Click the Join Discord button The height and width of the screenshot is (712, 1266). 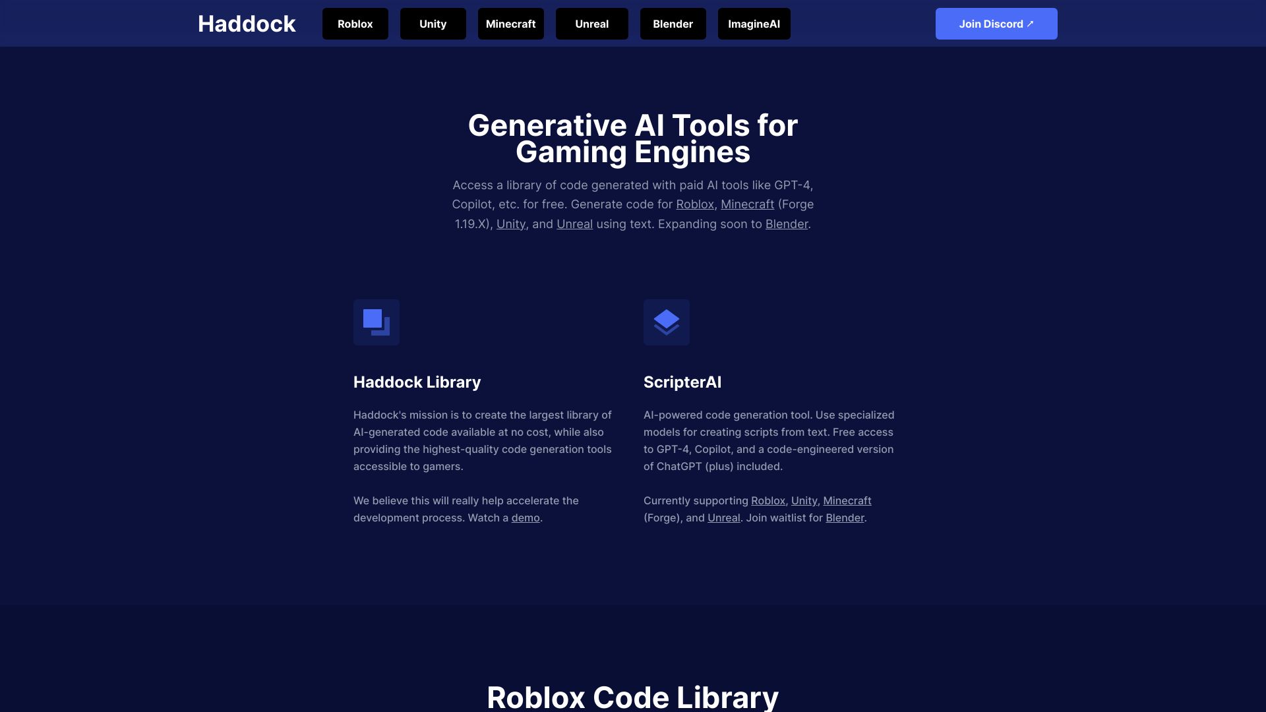click(996, 24)
